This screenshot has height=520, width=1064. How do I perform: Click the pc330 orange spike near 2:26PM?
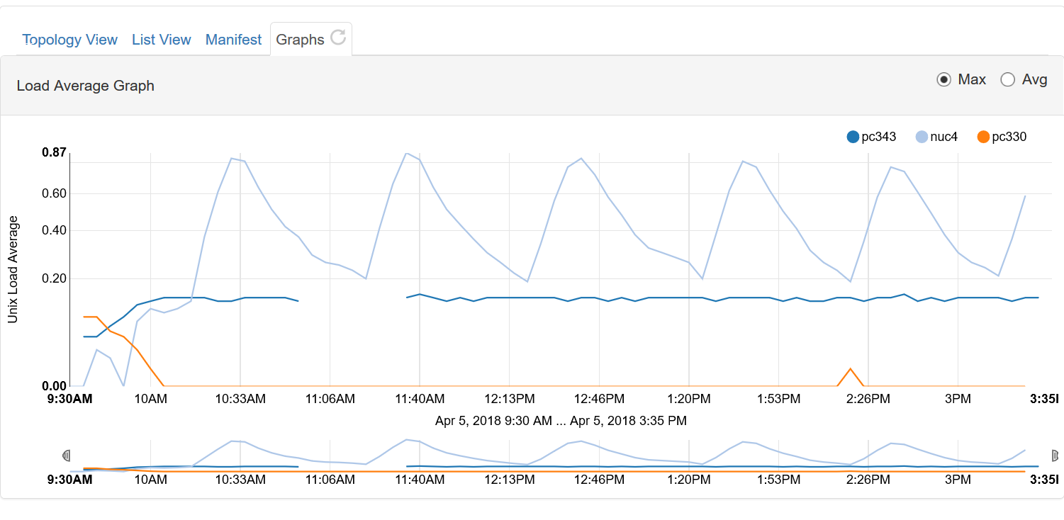(x=850, y=369)
